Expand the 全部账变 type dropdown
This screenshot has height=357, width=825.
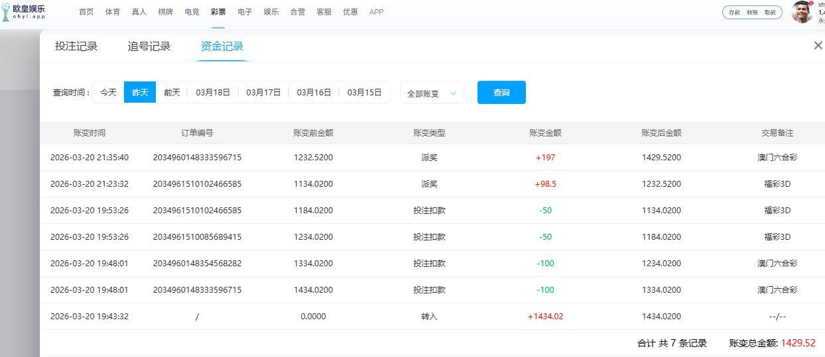pyautogui.click(x=432, y=93)
